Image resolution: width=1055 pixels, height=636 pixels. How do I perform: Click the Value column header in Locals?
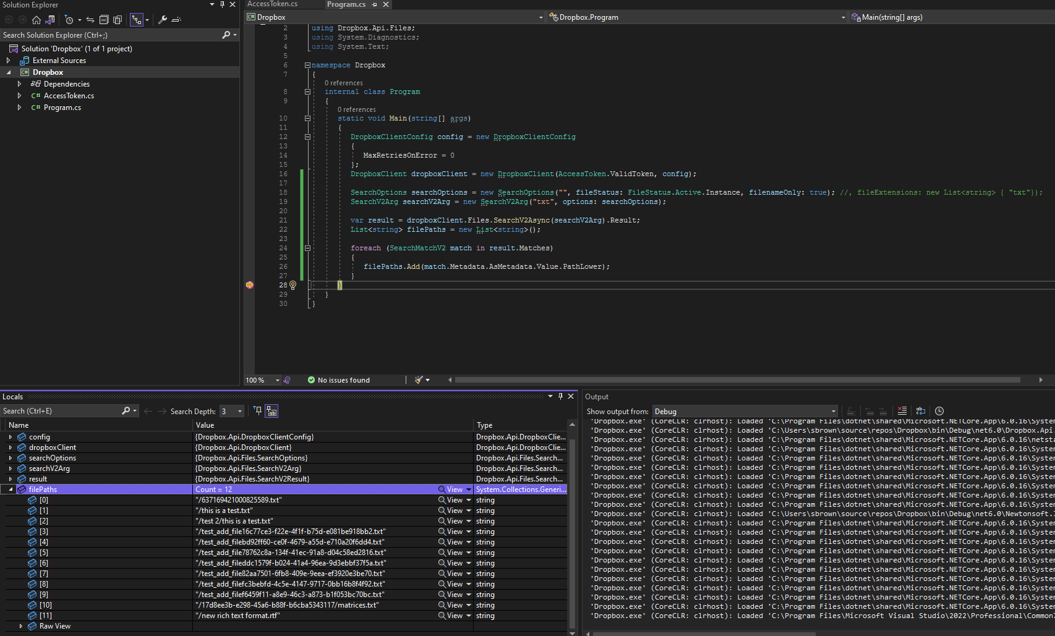tap(333, 425)
